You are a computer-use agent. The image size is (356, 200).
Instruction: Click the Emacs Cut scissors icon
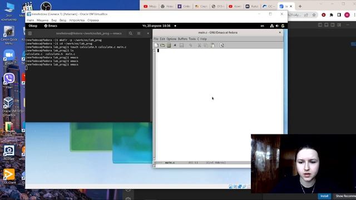click(199, 46)
